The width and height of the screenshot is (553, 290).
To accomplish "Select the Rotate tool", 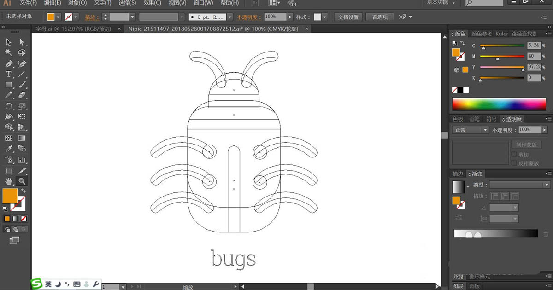I will click(x=9, y=106).
